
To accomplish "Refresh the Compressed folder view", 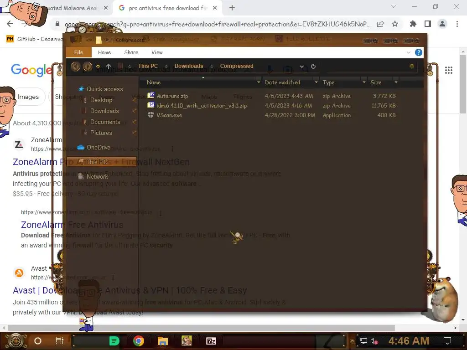I will 313,66.
